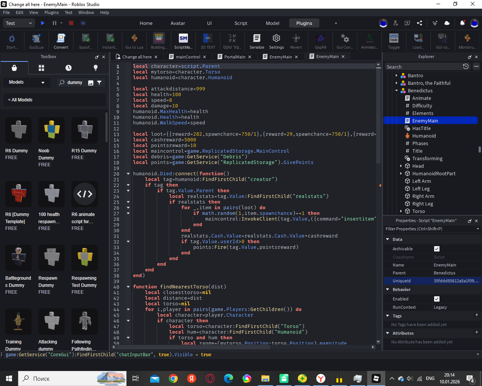Open File Explorer from the taskbar
482x386 pixels.
[x=265, y=378]
